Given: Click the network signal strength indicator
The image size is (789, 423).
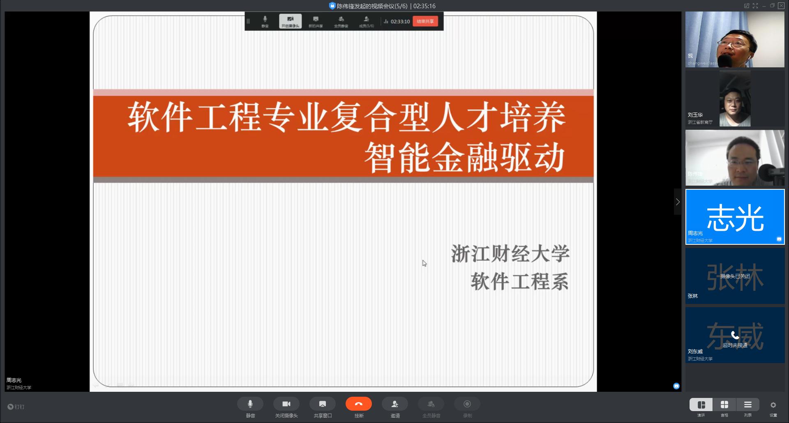Looking at the screenshot, I should coord(386,21).
